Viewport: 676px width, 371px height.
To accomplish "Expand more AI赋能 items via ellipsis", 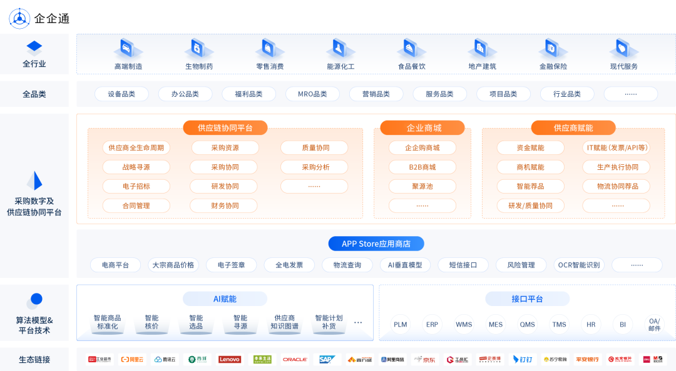I will pos(358,322).
